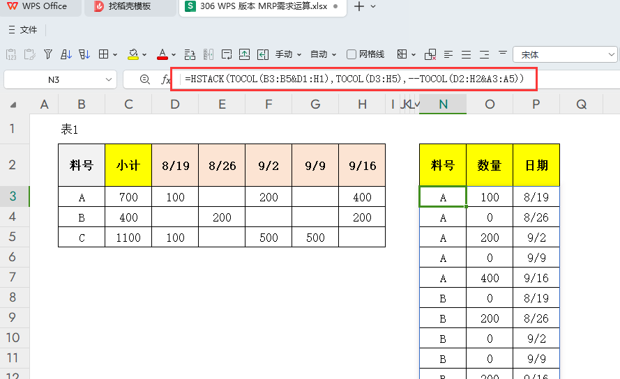Enable the 网格线 checkbox
The width and height of the screenshot is (620, 379).
click(x=351, y=54)
